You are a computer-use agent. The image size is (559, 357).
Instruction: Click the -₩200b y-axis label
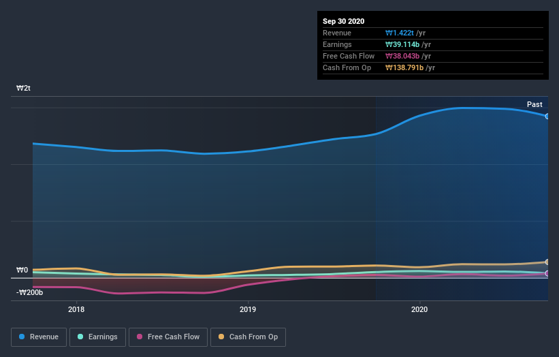point(29,292)
